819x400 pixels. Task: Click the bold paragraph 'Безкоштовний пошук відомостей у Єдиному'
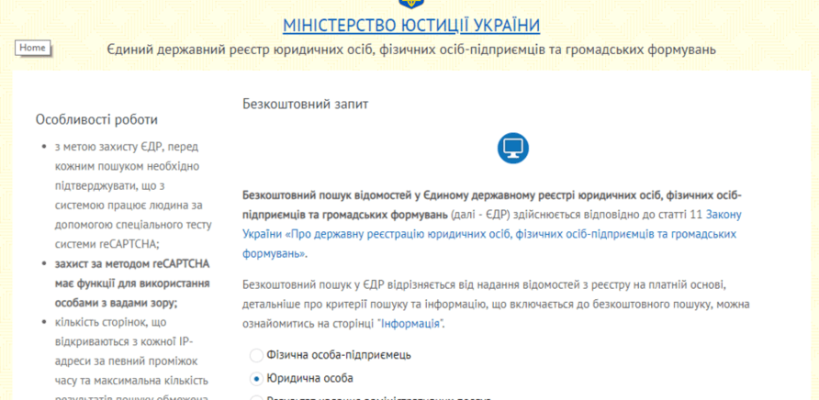(492, 205)
